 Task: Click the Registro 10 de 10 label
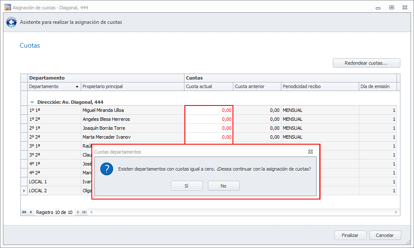click(54, 212)
